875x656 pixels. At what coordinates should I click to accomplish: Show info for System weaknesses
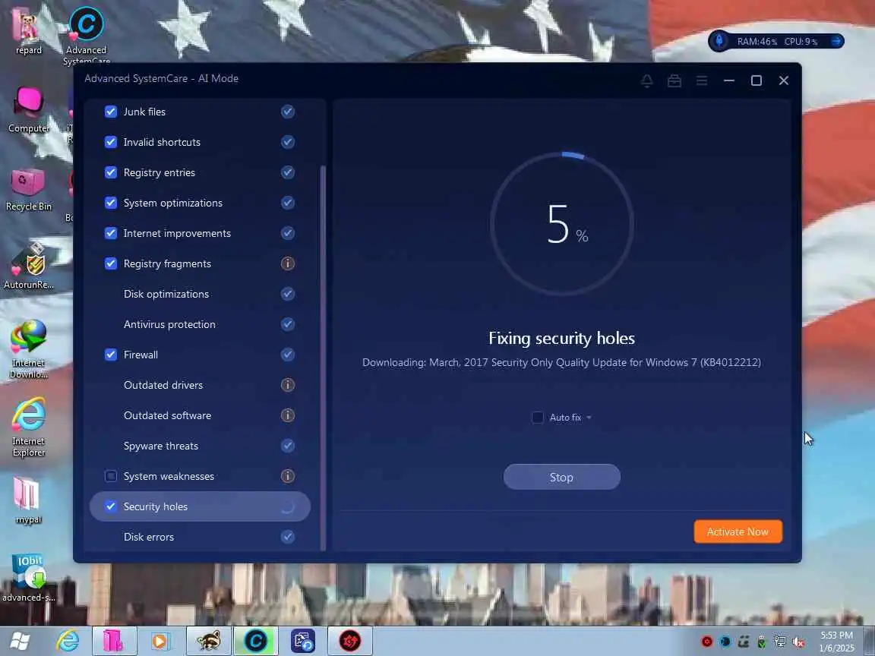pyautogui.click(x=287, y=476)
